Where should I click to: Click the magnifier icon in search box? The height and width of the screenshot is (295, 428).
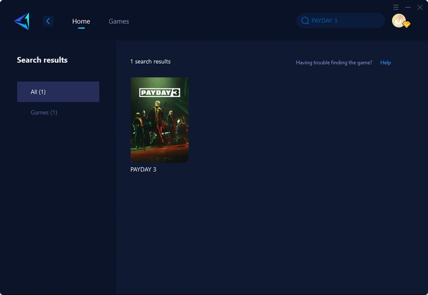point(305,21)
